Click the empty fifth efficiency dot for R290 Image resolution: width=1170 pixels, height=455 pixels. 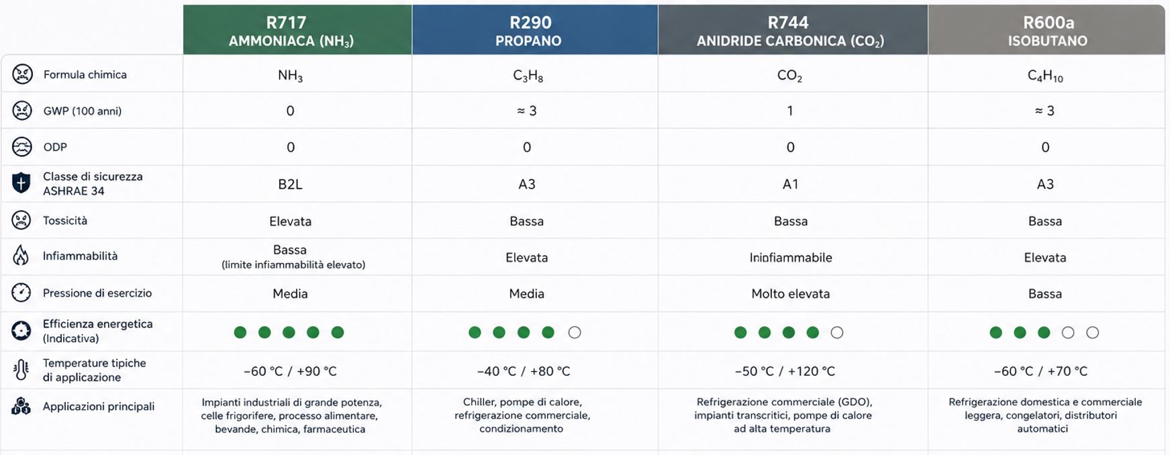point(575,332)
